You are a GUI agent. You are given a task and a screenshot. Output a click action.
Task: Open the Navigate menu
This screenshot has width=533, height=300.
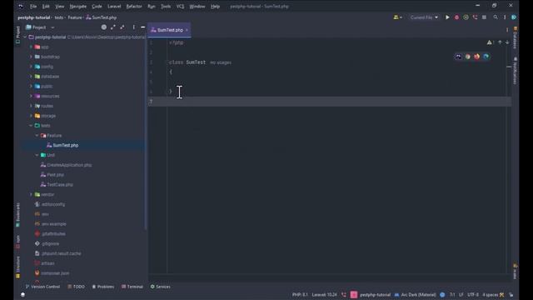[x=77, y=6]
